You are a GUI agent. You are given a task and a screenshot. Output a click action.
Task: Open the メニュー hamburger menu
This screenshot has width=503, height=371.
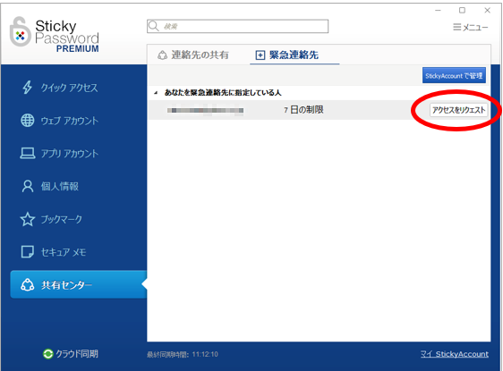point(470,27)
